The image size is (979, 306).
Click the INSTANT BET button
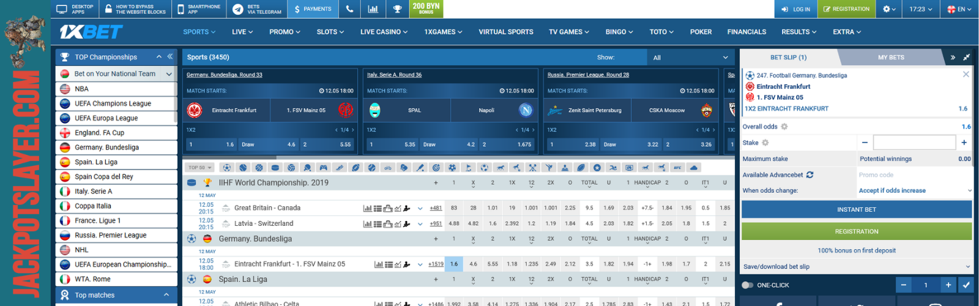pos(857,209)
